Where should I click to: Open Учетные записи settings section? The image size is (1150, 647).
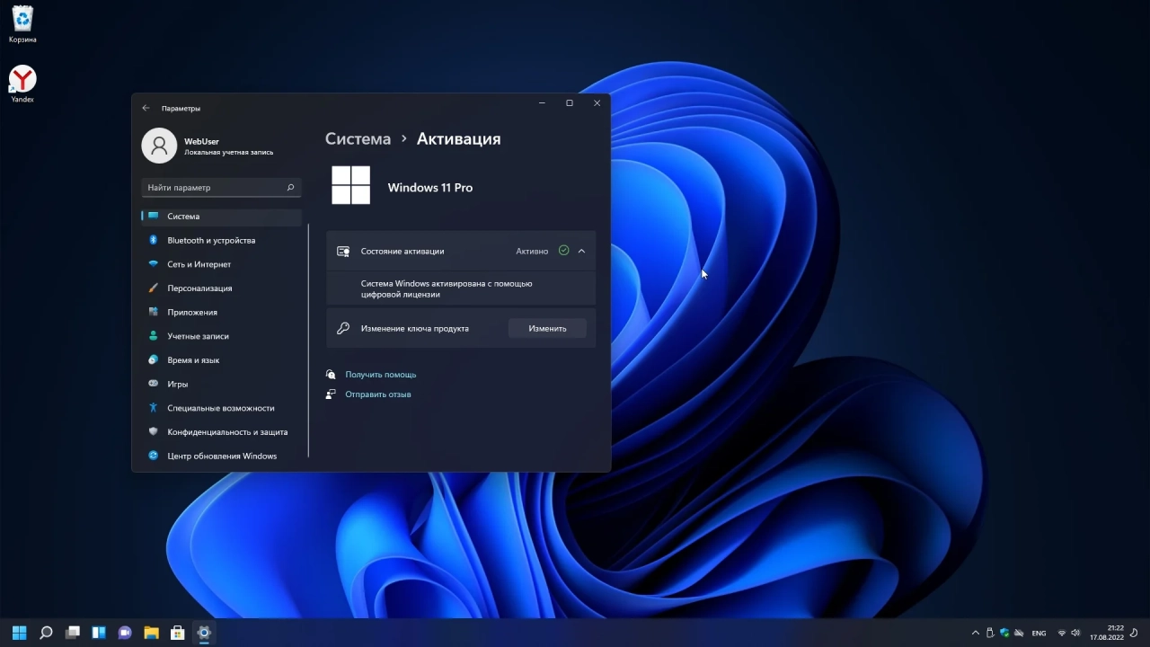(x=221, y=336)
